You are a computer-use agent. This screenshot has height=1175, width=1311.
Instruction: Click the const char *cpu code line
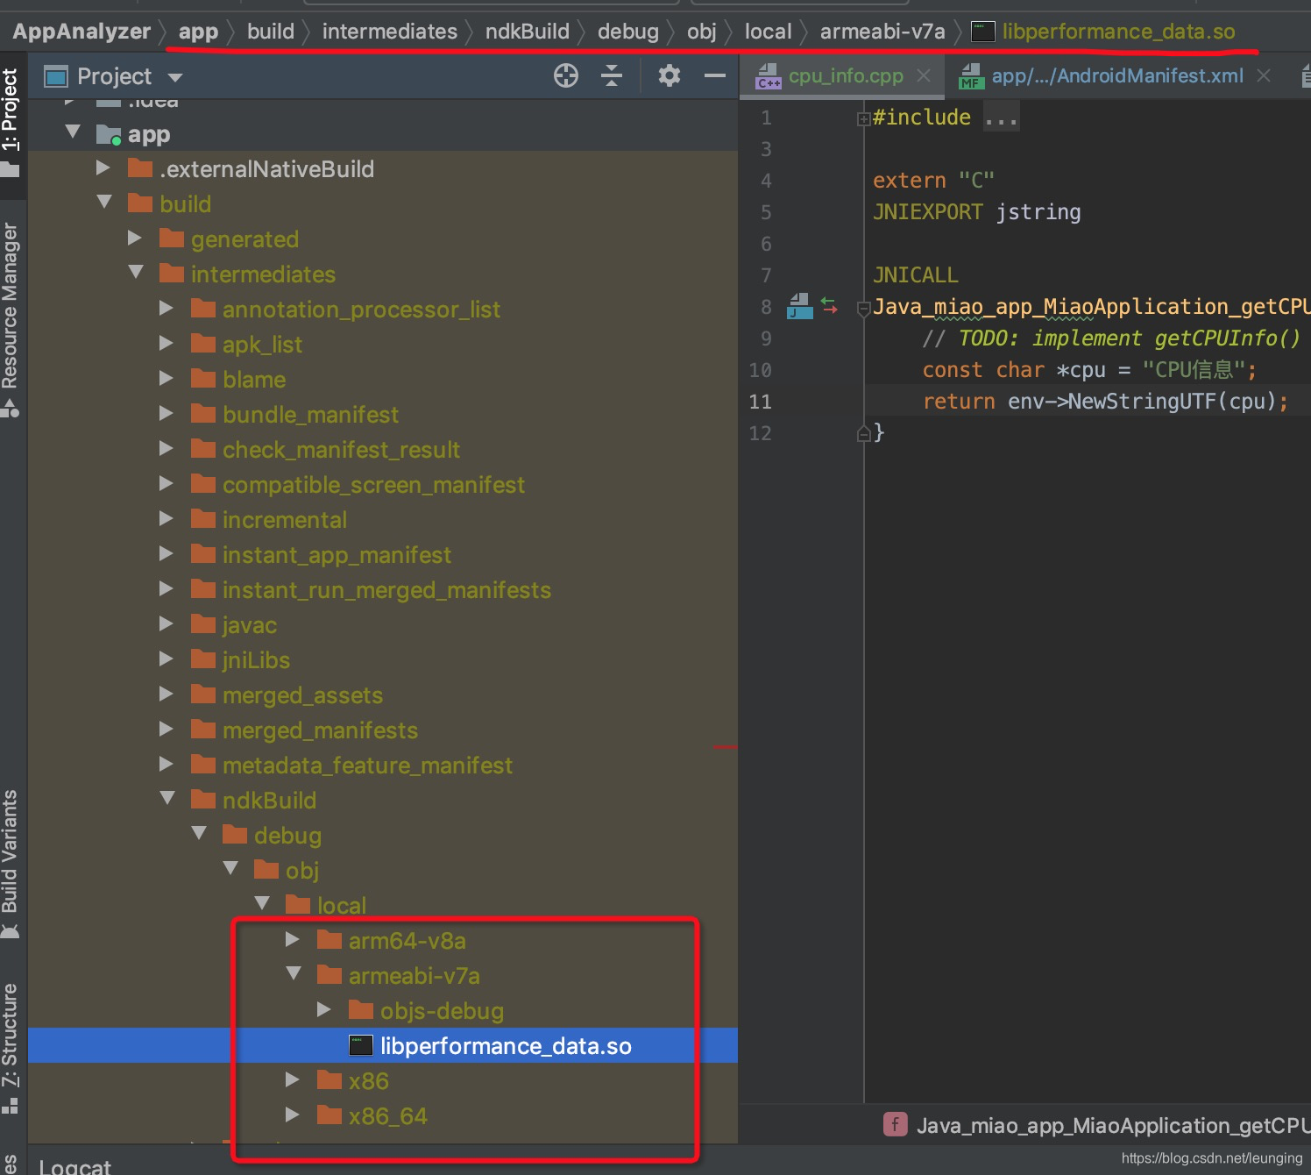(x=1089, y=370)
